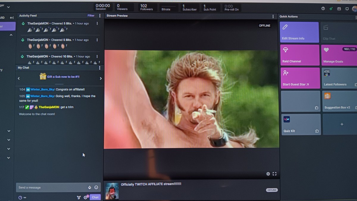The height and width of the screenshot is (201, 357).
Task: Open options for first TheGanjaMON 5 Bits cheer
Action: (x=97, y=23)
